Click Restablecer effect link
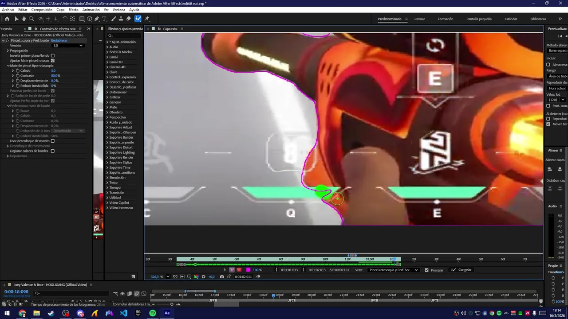 pos(59,40)
